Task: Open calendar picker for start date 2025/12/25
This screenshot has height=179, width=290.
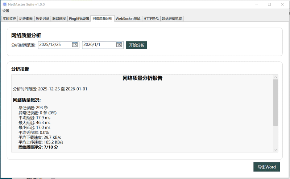Action: coord(75,45)
